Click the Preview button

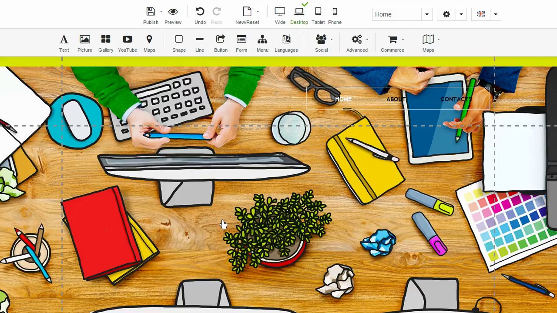(x=173, y=16)
